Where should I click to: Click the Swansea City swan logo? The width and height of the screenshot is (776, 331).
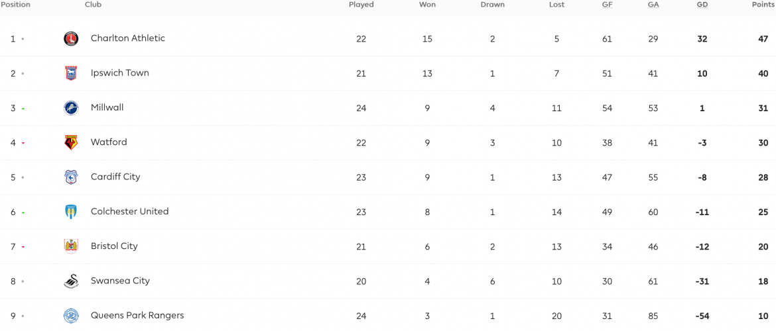[71, 281]
